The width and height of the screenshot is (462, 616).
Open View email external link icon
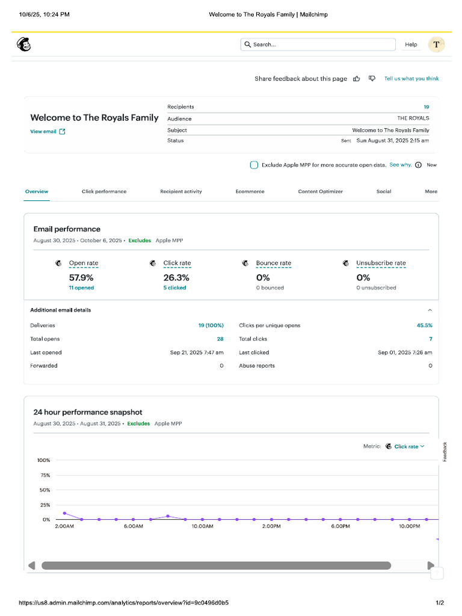coord(62,132)
